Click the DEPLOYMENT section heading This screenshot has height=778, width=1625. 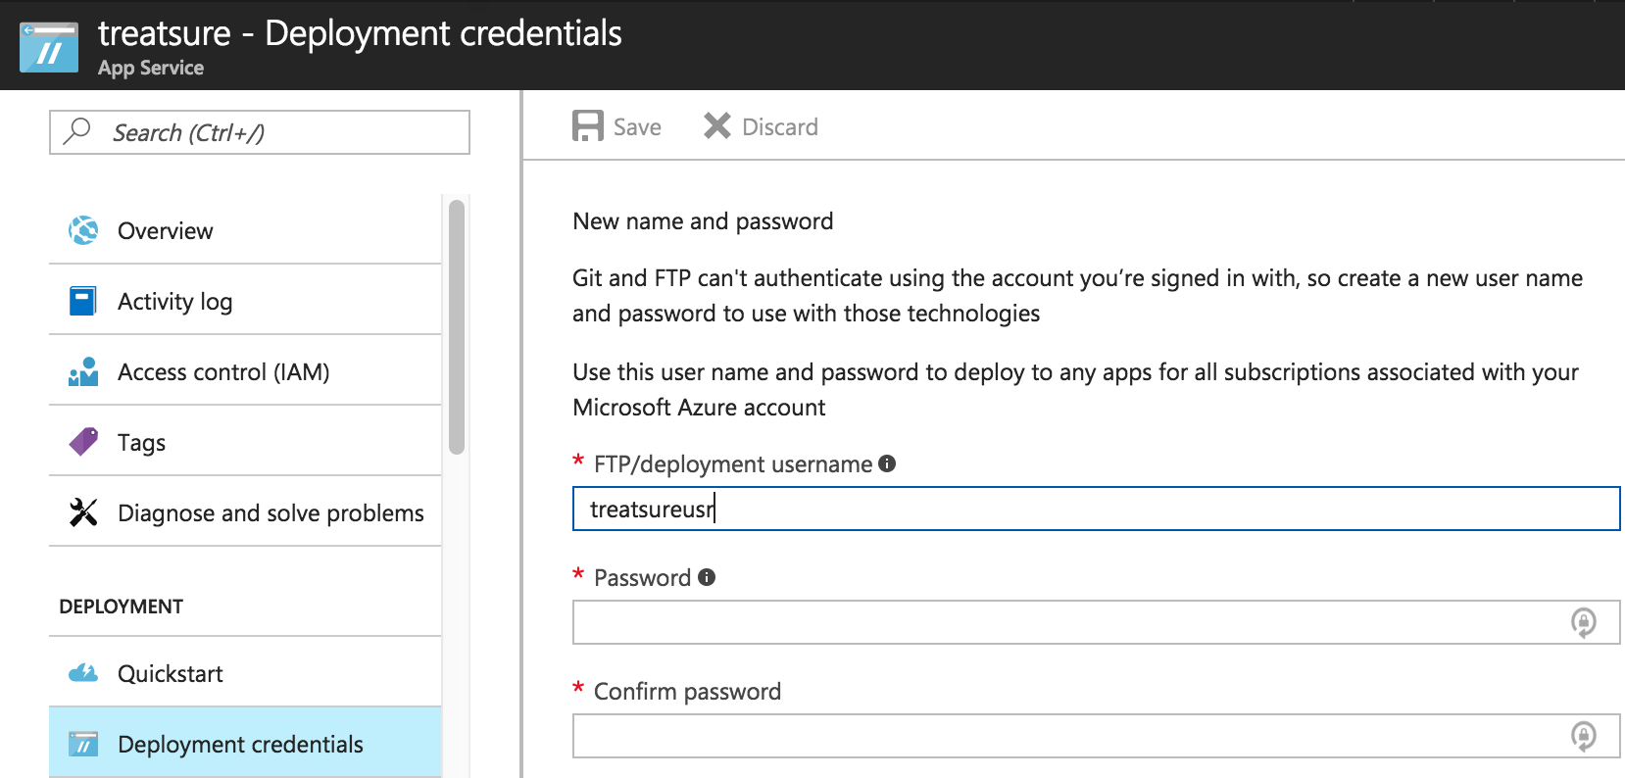click(122, 607)
